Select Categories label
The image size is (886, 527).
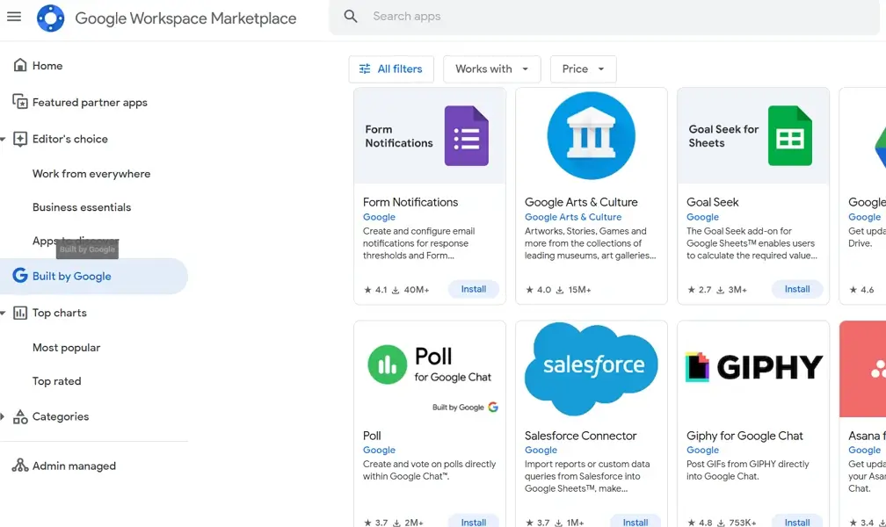[x=61, y=416]
